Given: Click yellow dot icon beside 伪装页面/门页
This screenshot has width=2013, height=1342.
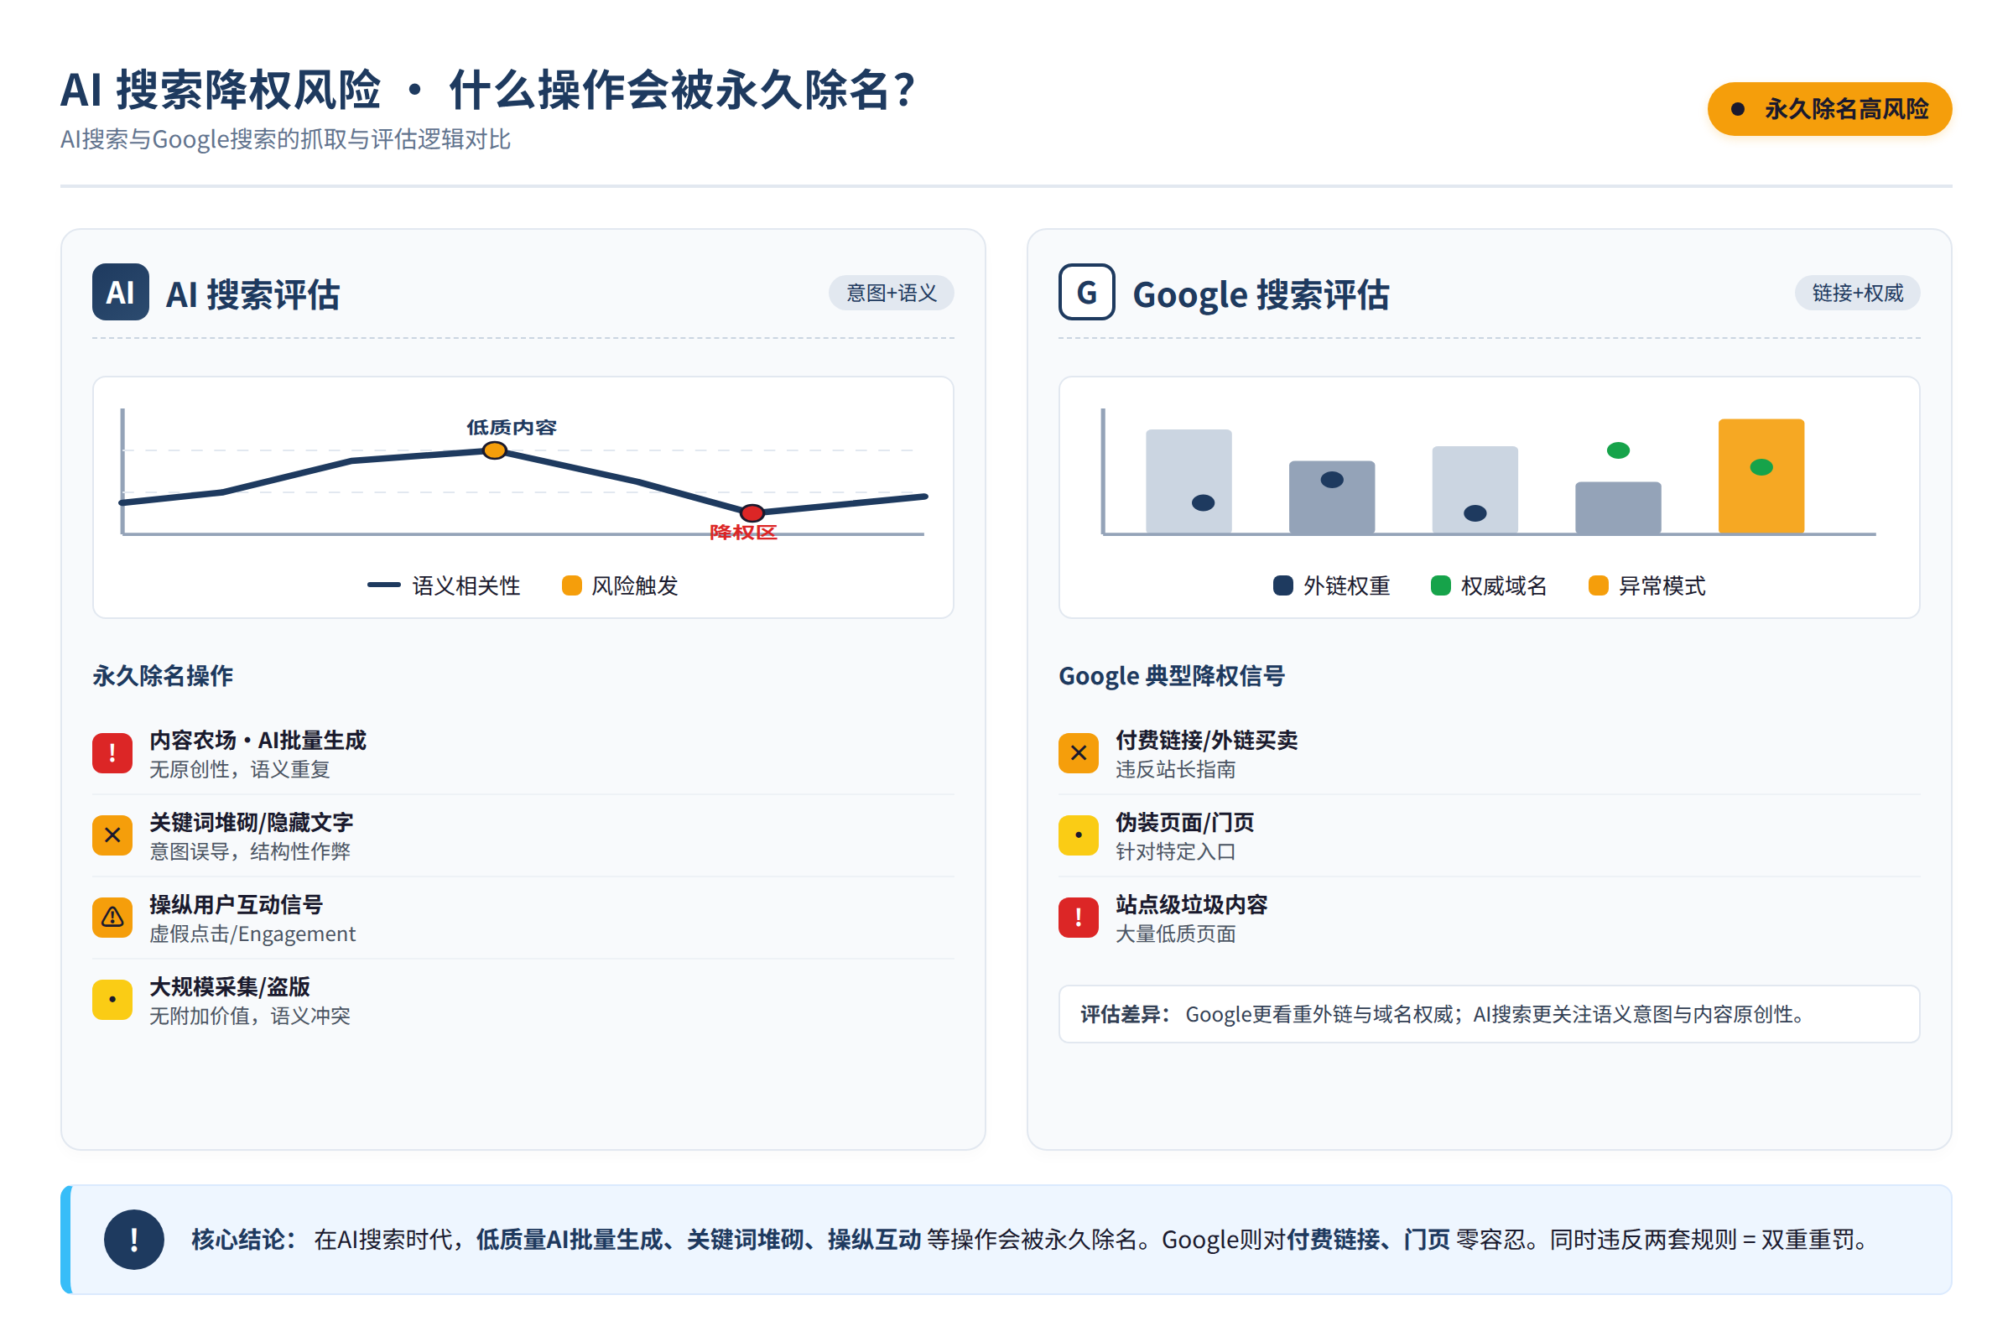Looking at the screenshot, I should [1079, 835].
